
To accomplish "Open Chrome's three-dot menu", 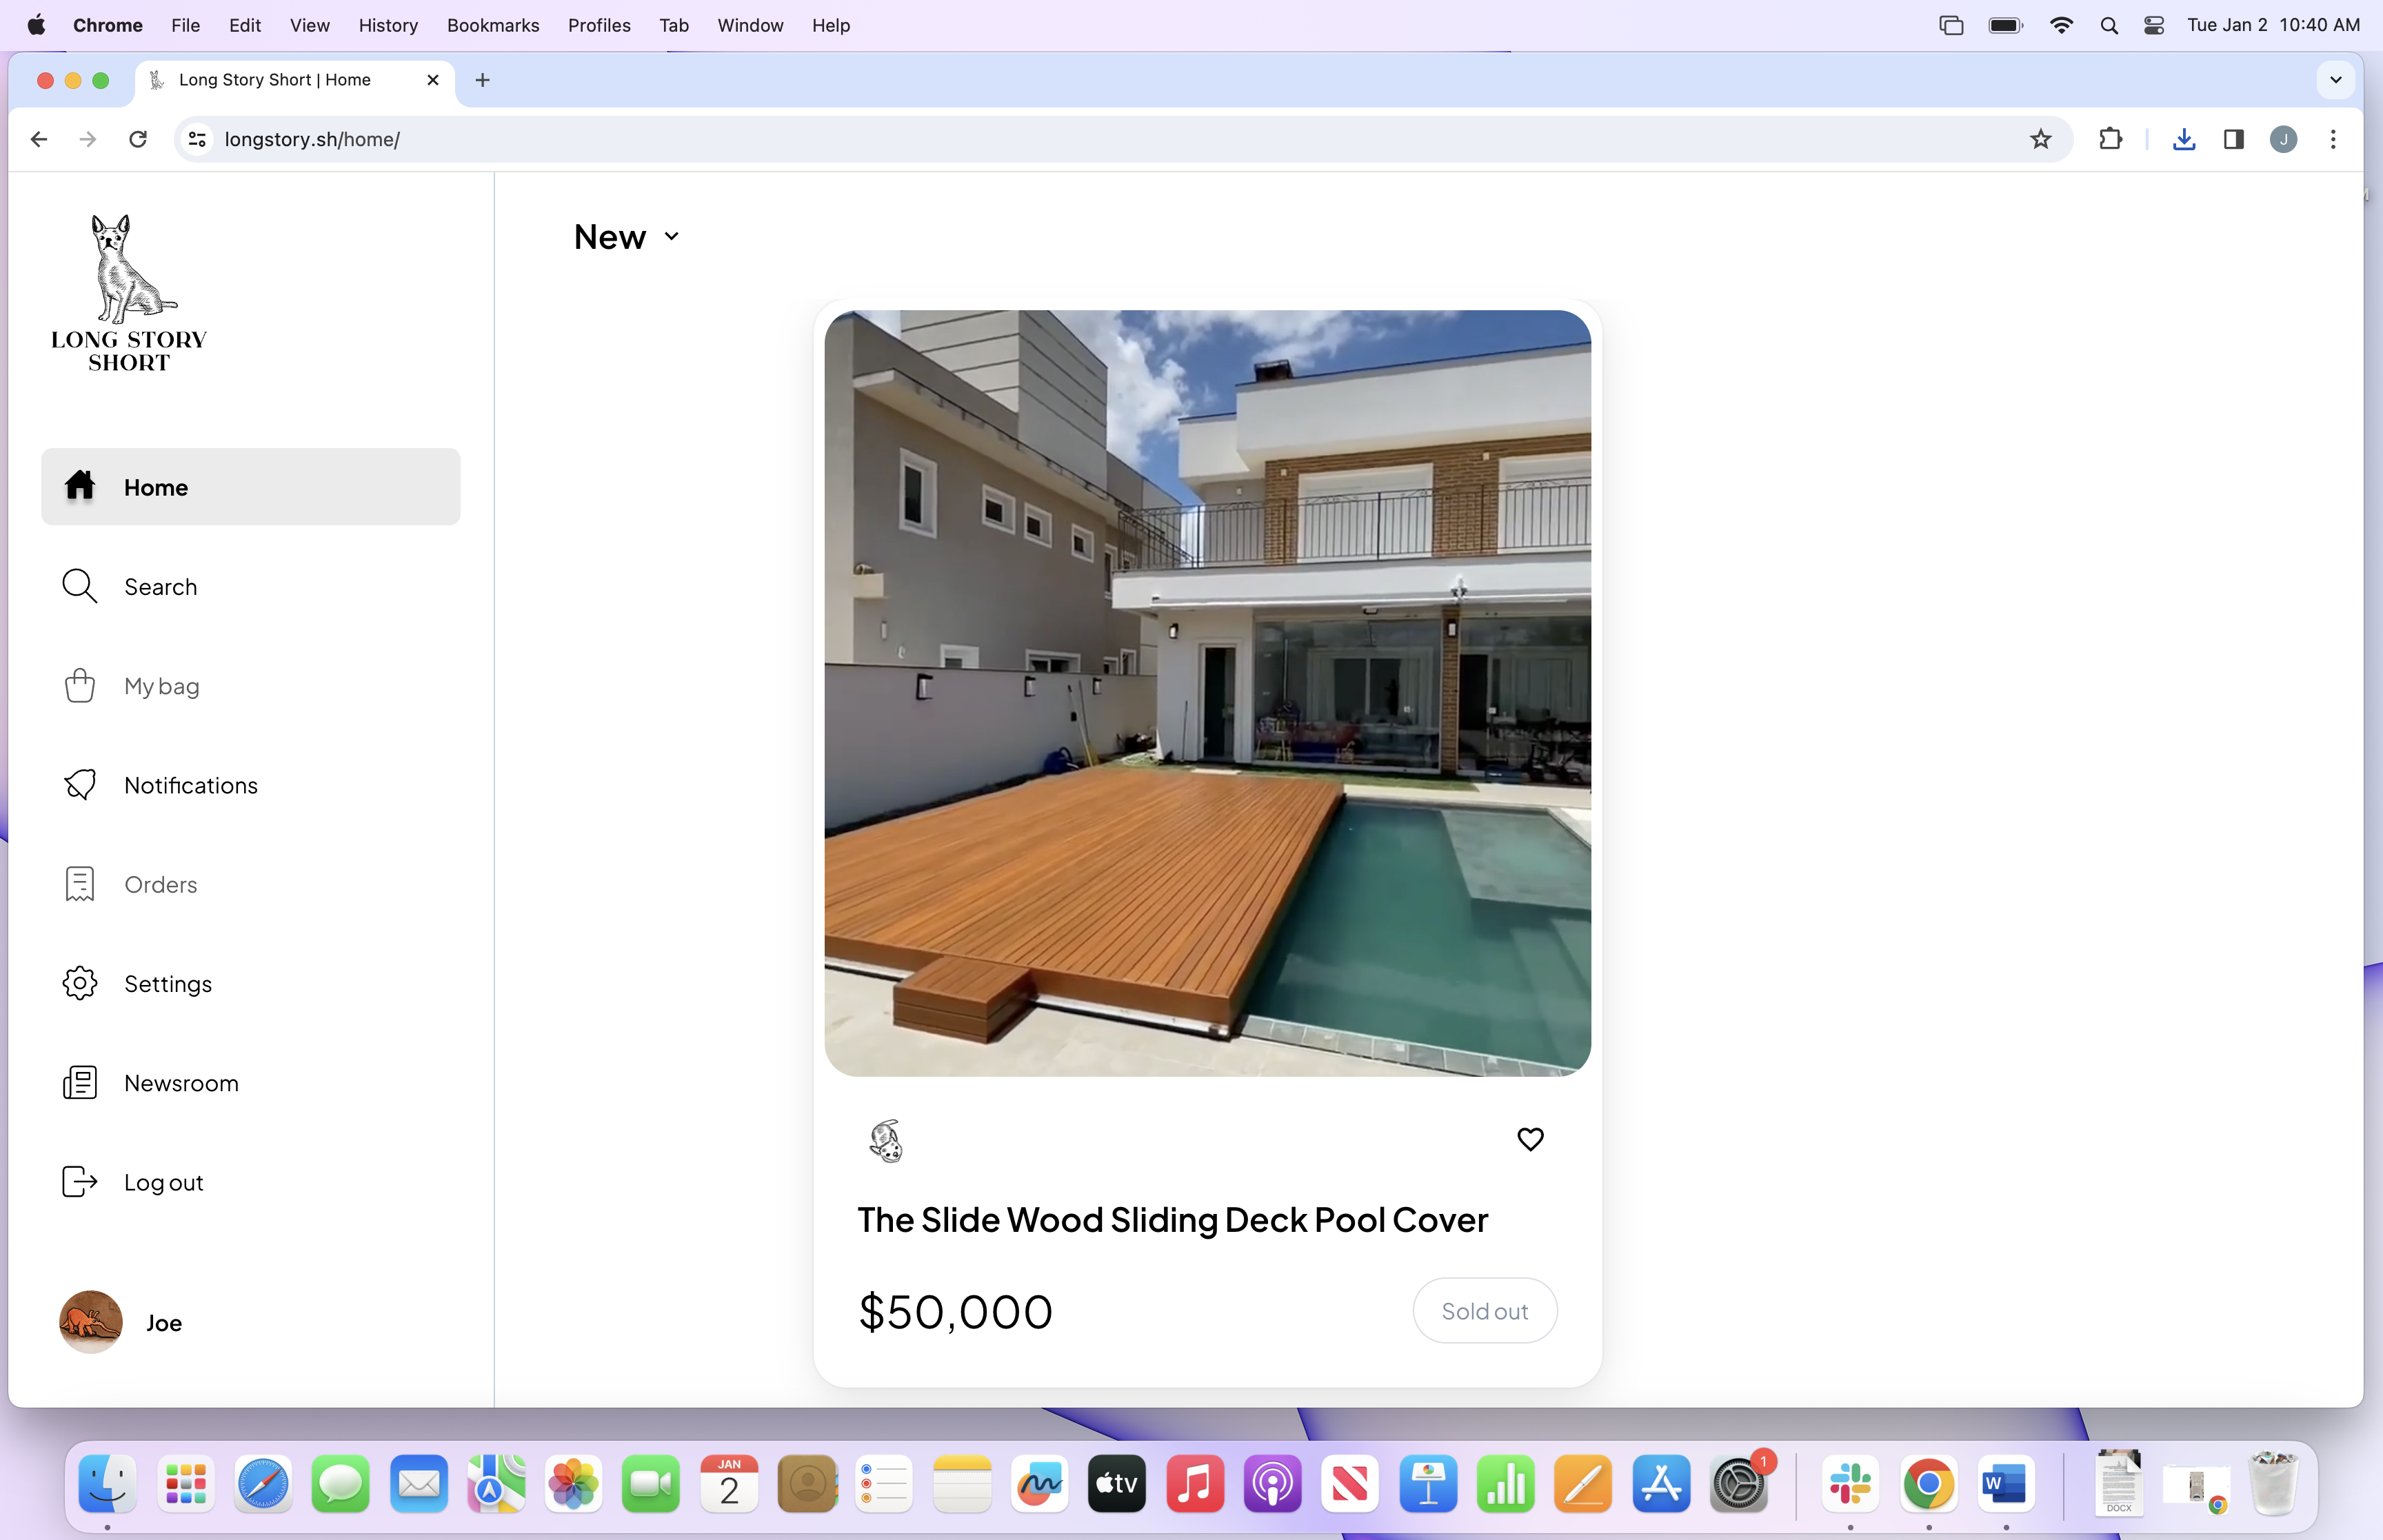I will (x=2333, y=139).
